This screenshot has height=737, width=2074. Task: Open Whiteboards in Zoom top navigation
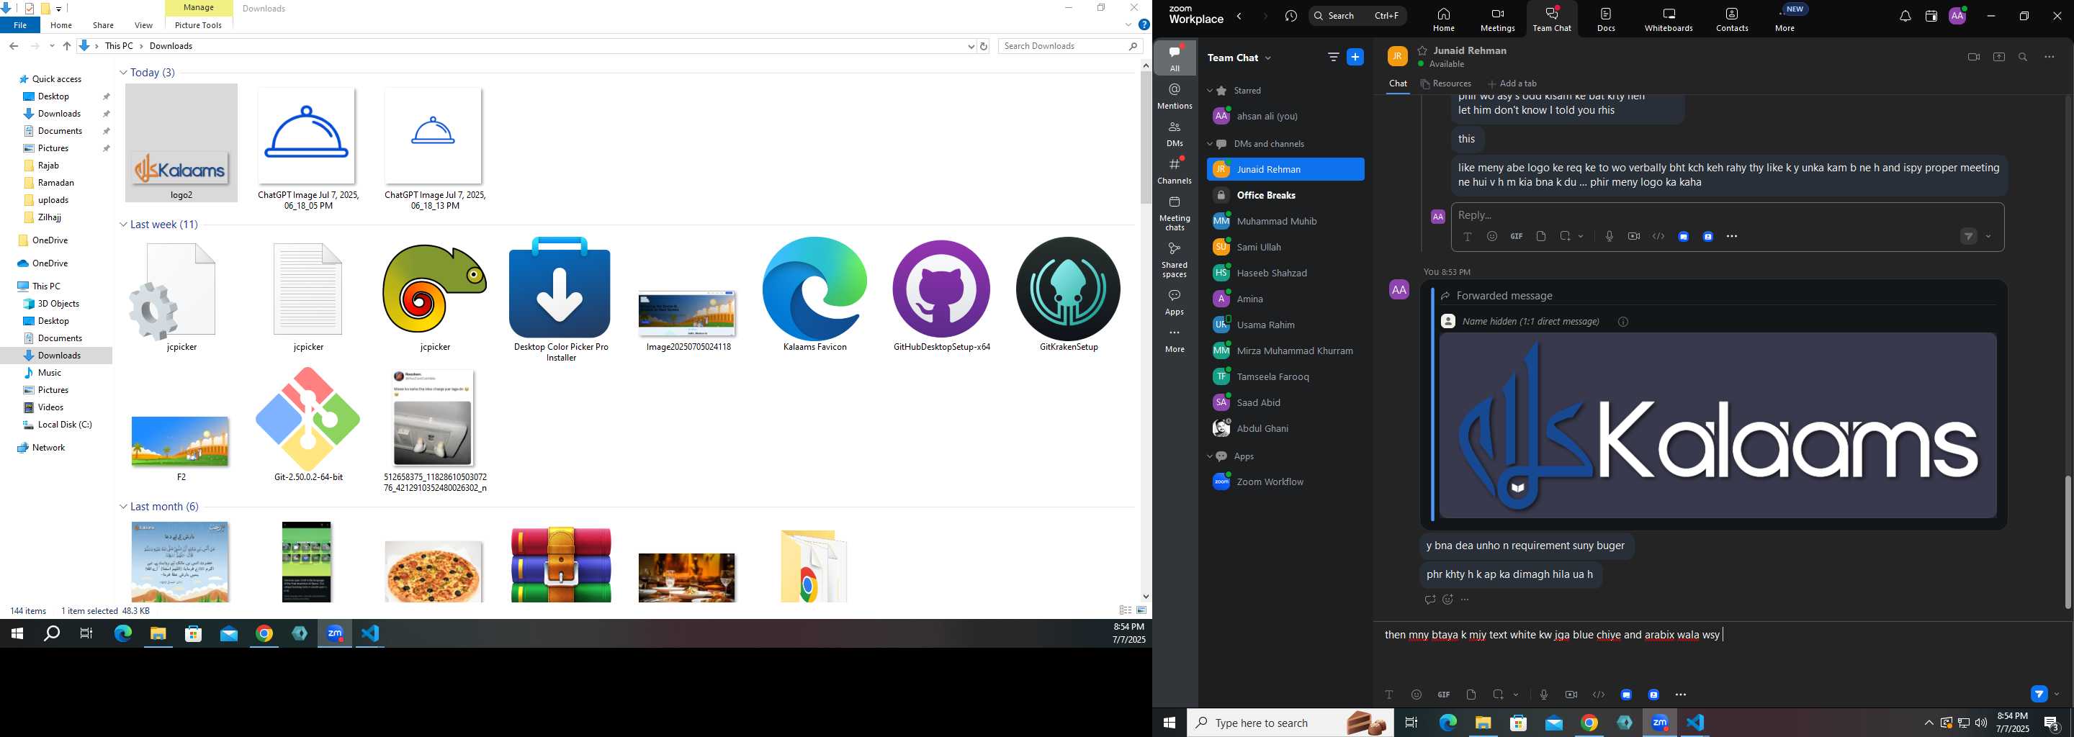click(x=1669, y=19)
